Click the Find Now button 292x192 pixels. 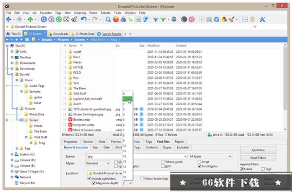tap(258, 150)
